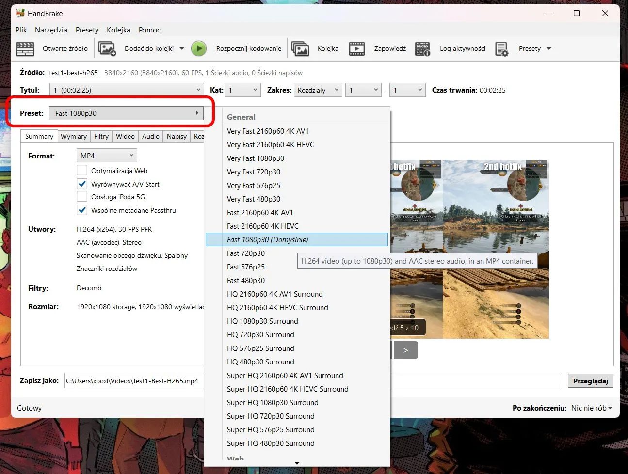Viewport: 628px width, 474px height.
Task: Select preset Super HQ 480p30 Surround
Action: pyautogui.click(x=297, y=443)
